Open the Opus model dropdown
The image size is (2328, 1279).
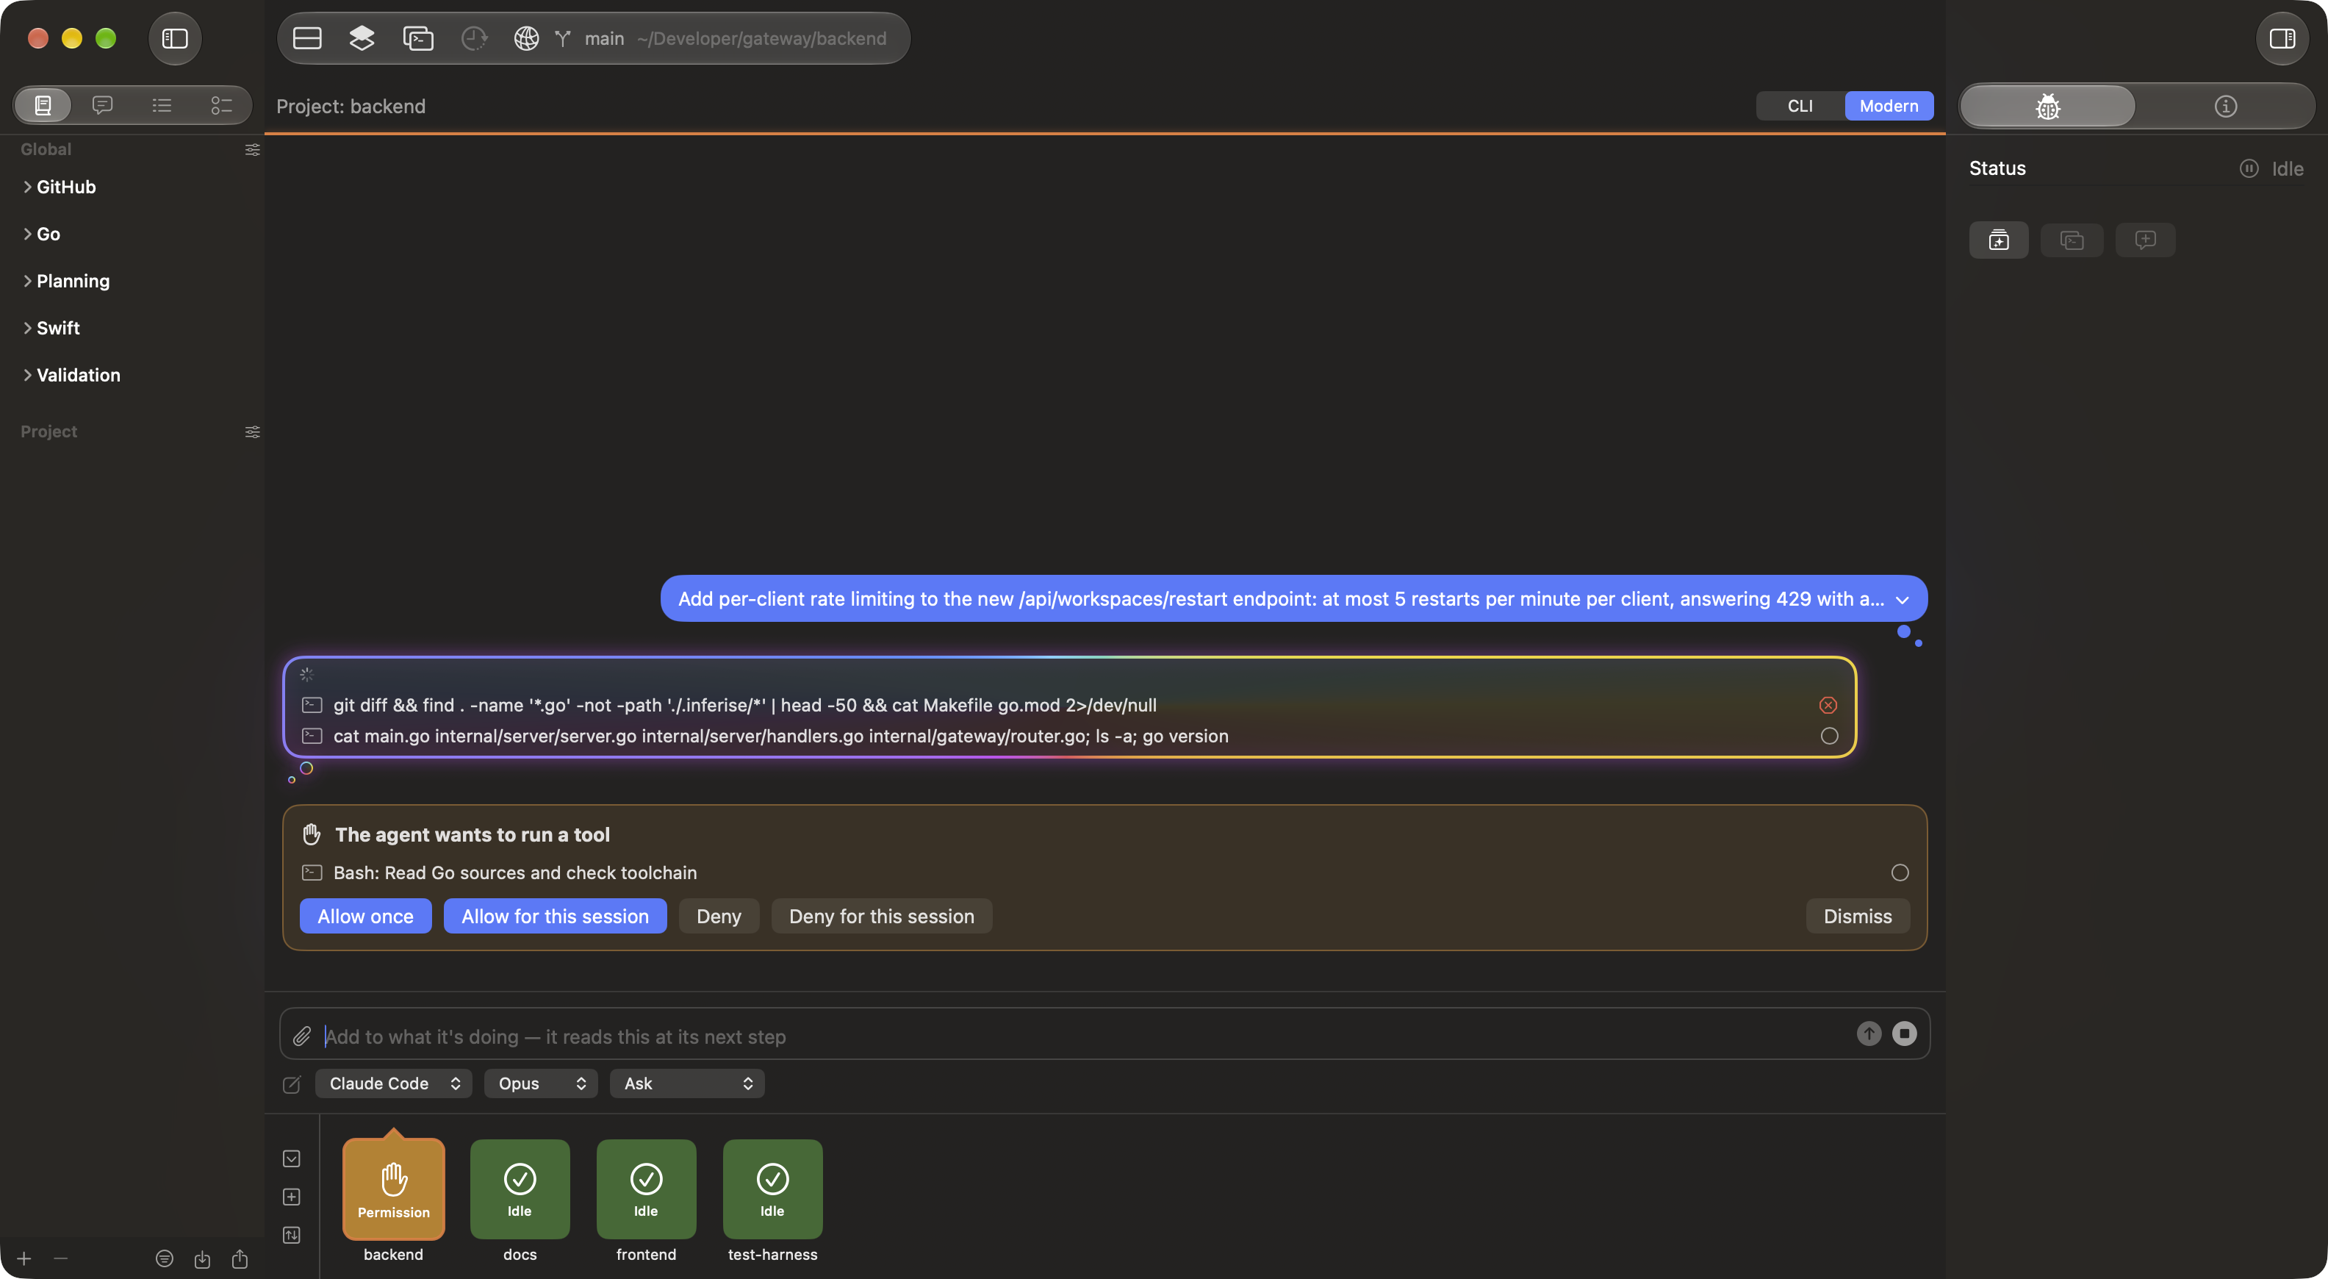pyautogui.click(x=540, y=1083)
